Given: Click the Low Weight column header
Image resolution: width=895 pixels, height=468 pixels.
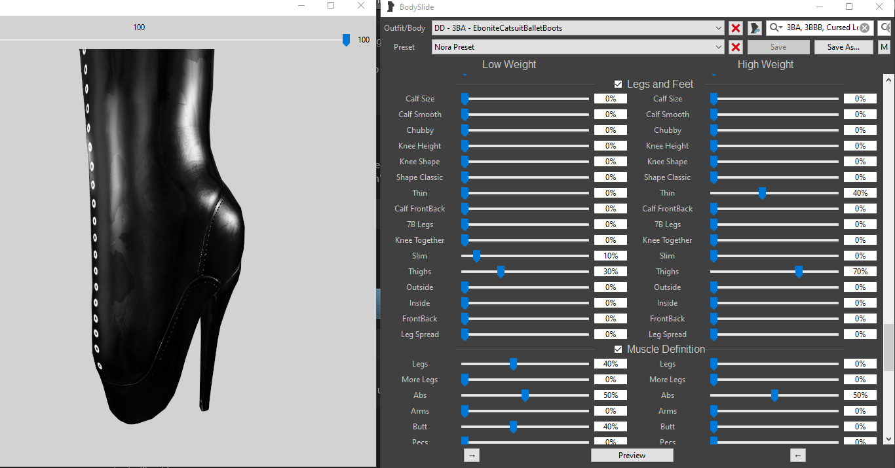Looking at the screenshot, I should pos(509,65).
